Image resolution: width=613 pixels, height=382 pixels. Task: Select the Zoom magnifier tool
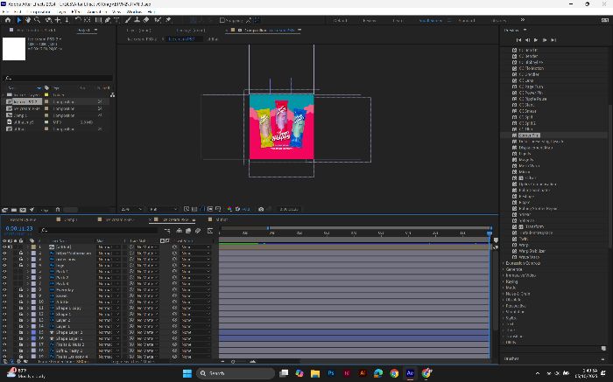click(37, 20)
